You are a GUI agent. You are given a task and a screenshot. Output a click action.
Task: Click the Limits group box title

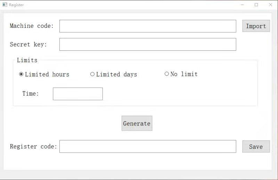pos(27,60)
